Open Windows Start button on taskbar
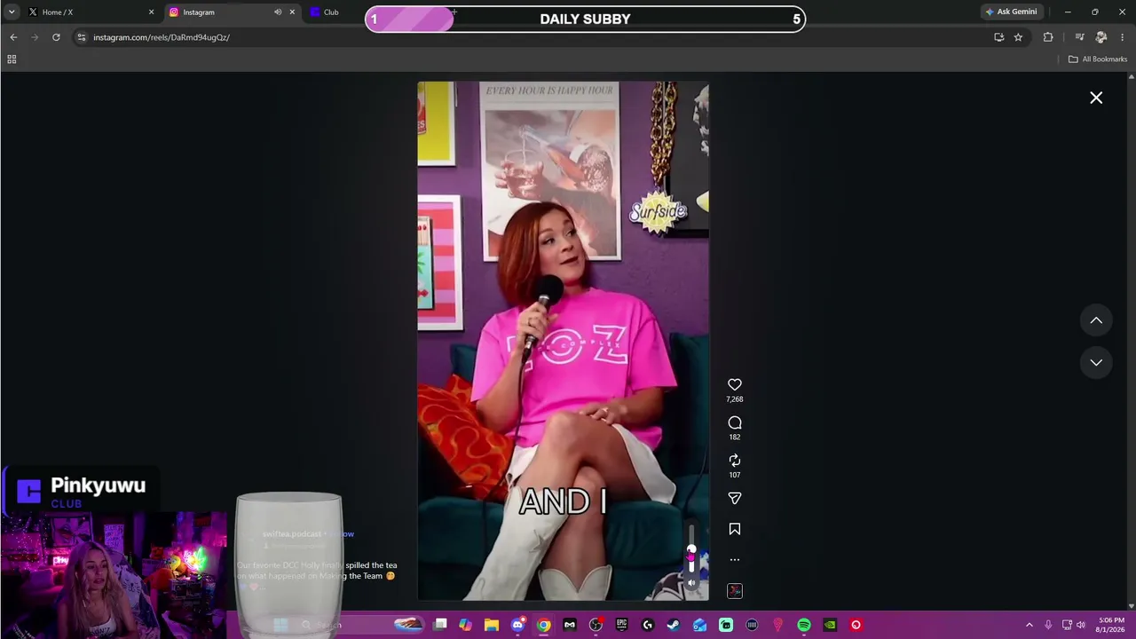 (280, 625)
